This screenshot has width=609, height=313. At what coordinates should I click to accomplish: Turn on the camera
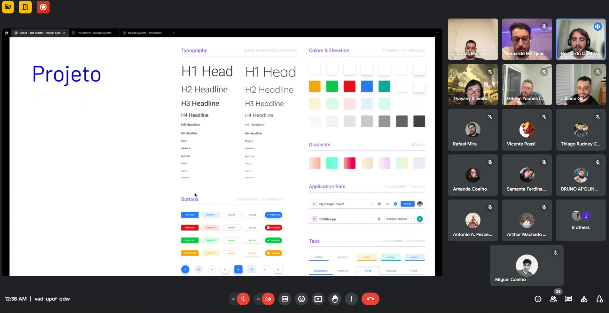click(268, 299)
